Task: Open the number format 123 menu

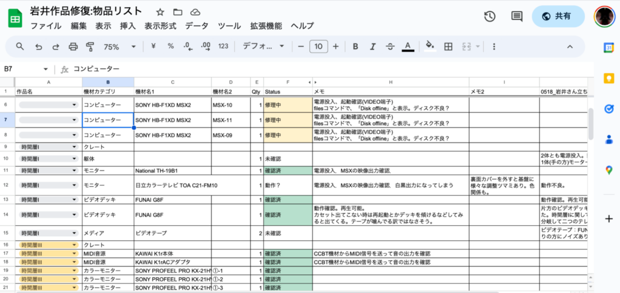Action: pyautogui.click(x=223, y=46)
